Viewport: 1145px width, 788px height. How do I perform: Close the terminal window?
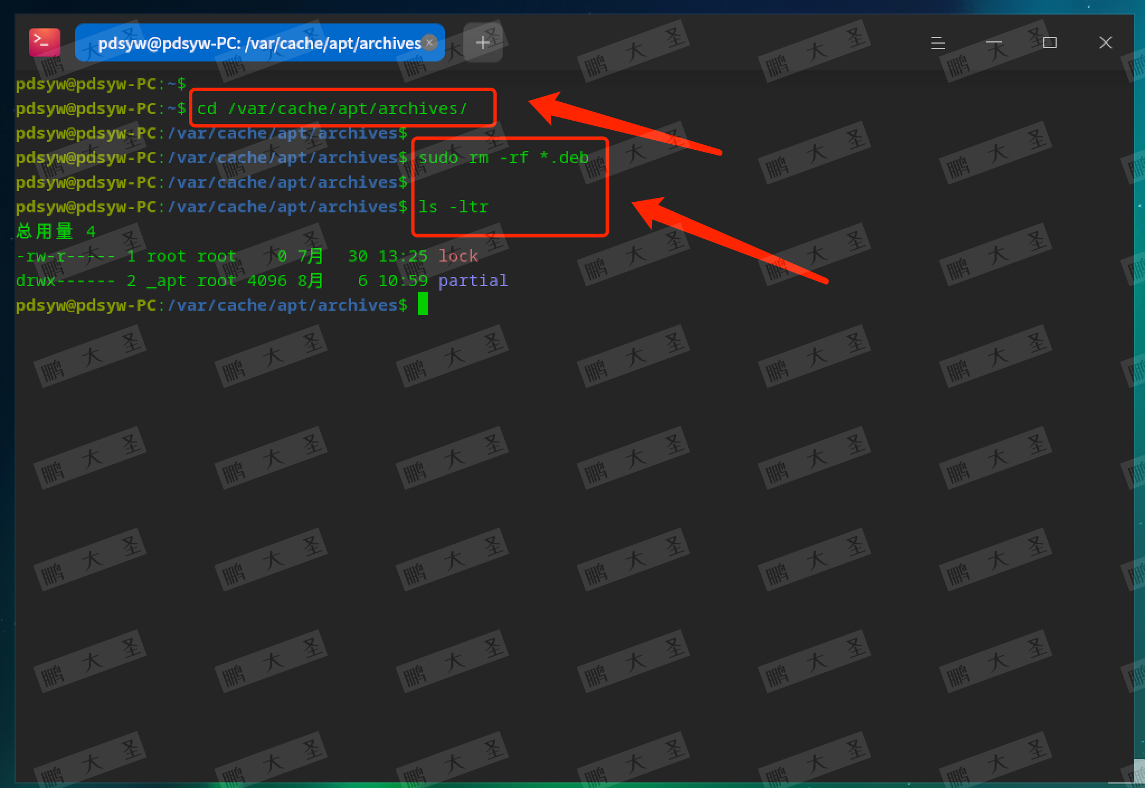(x=1105, y=43)
